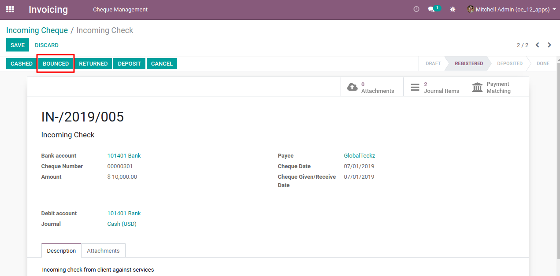Go to next record arrow
This screenshot has width=560, height=276.
[549, 45]
